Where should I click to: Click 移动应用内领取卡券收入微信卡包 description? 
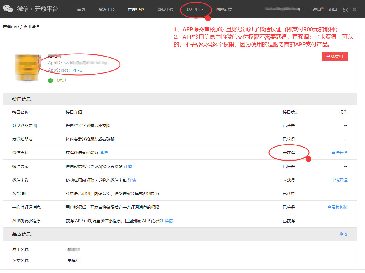pos(96,180)
